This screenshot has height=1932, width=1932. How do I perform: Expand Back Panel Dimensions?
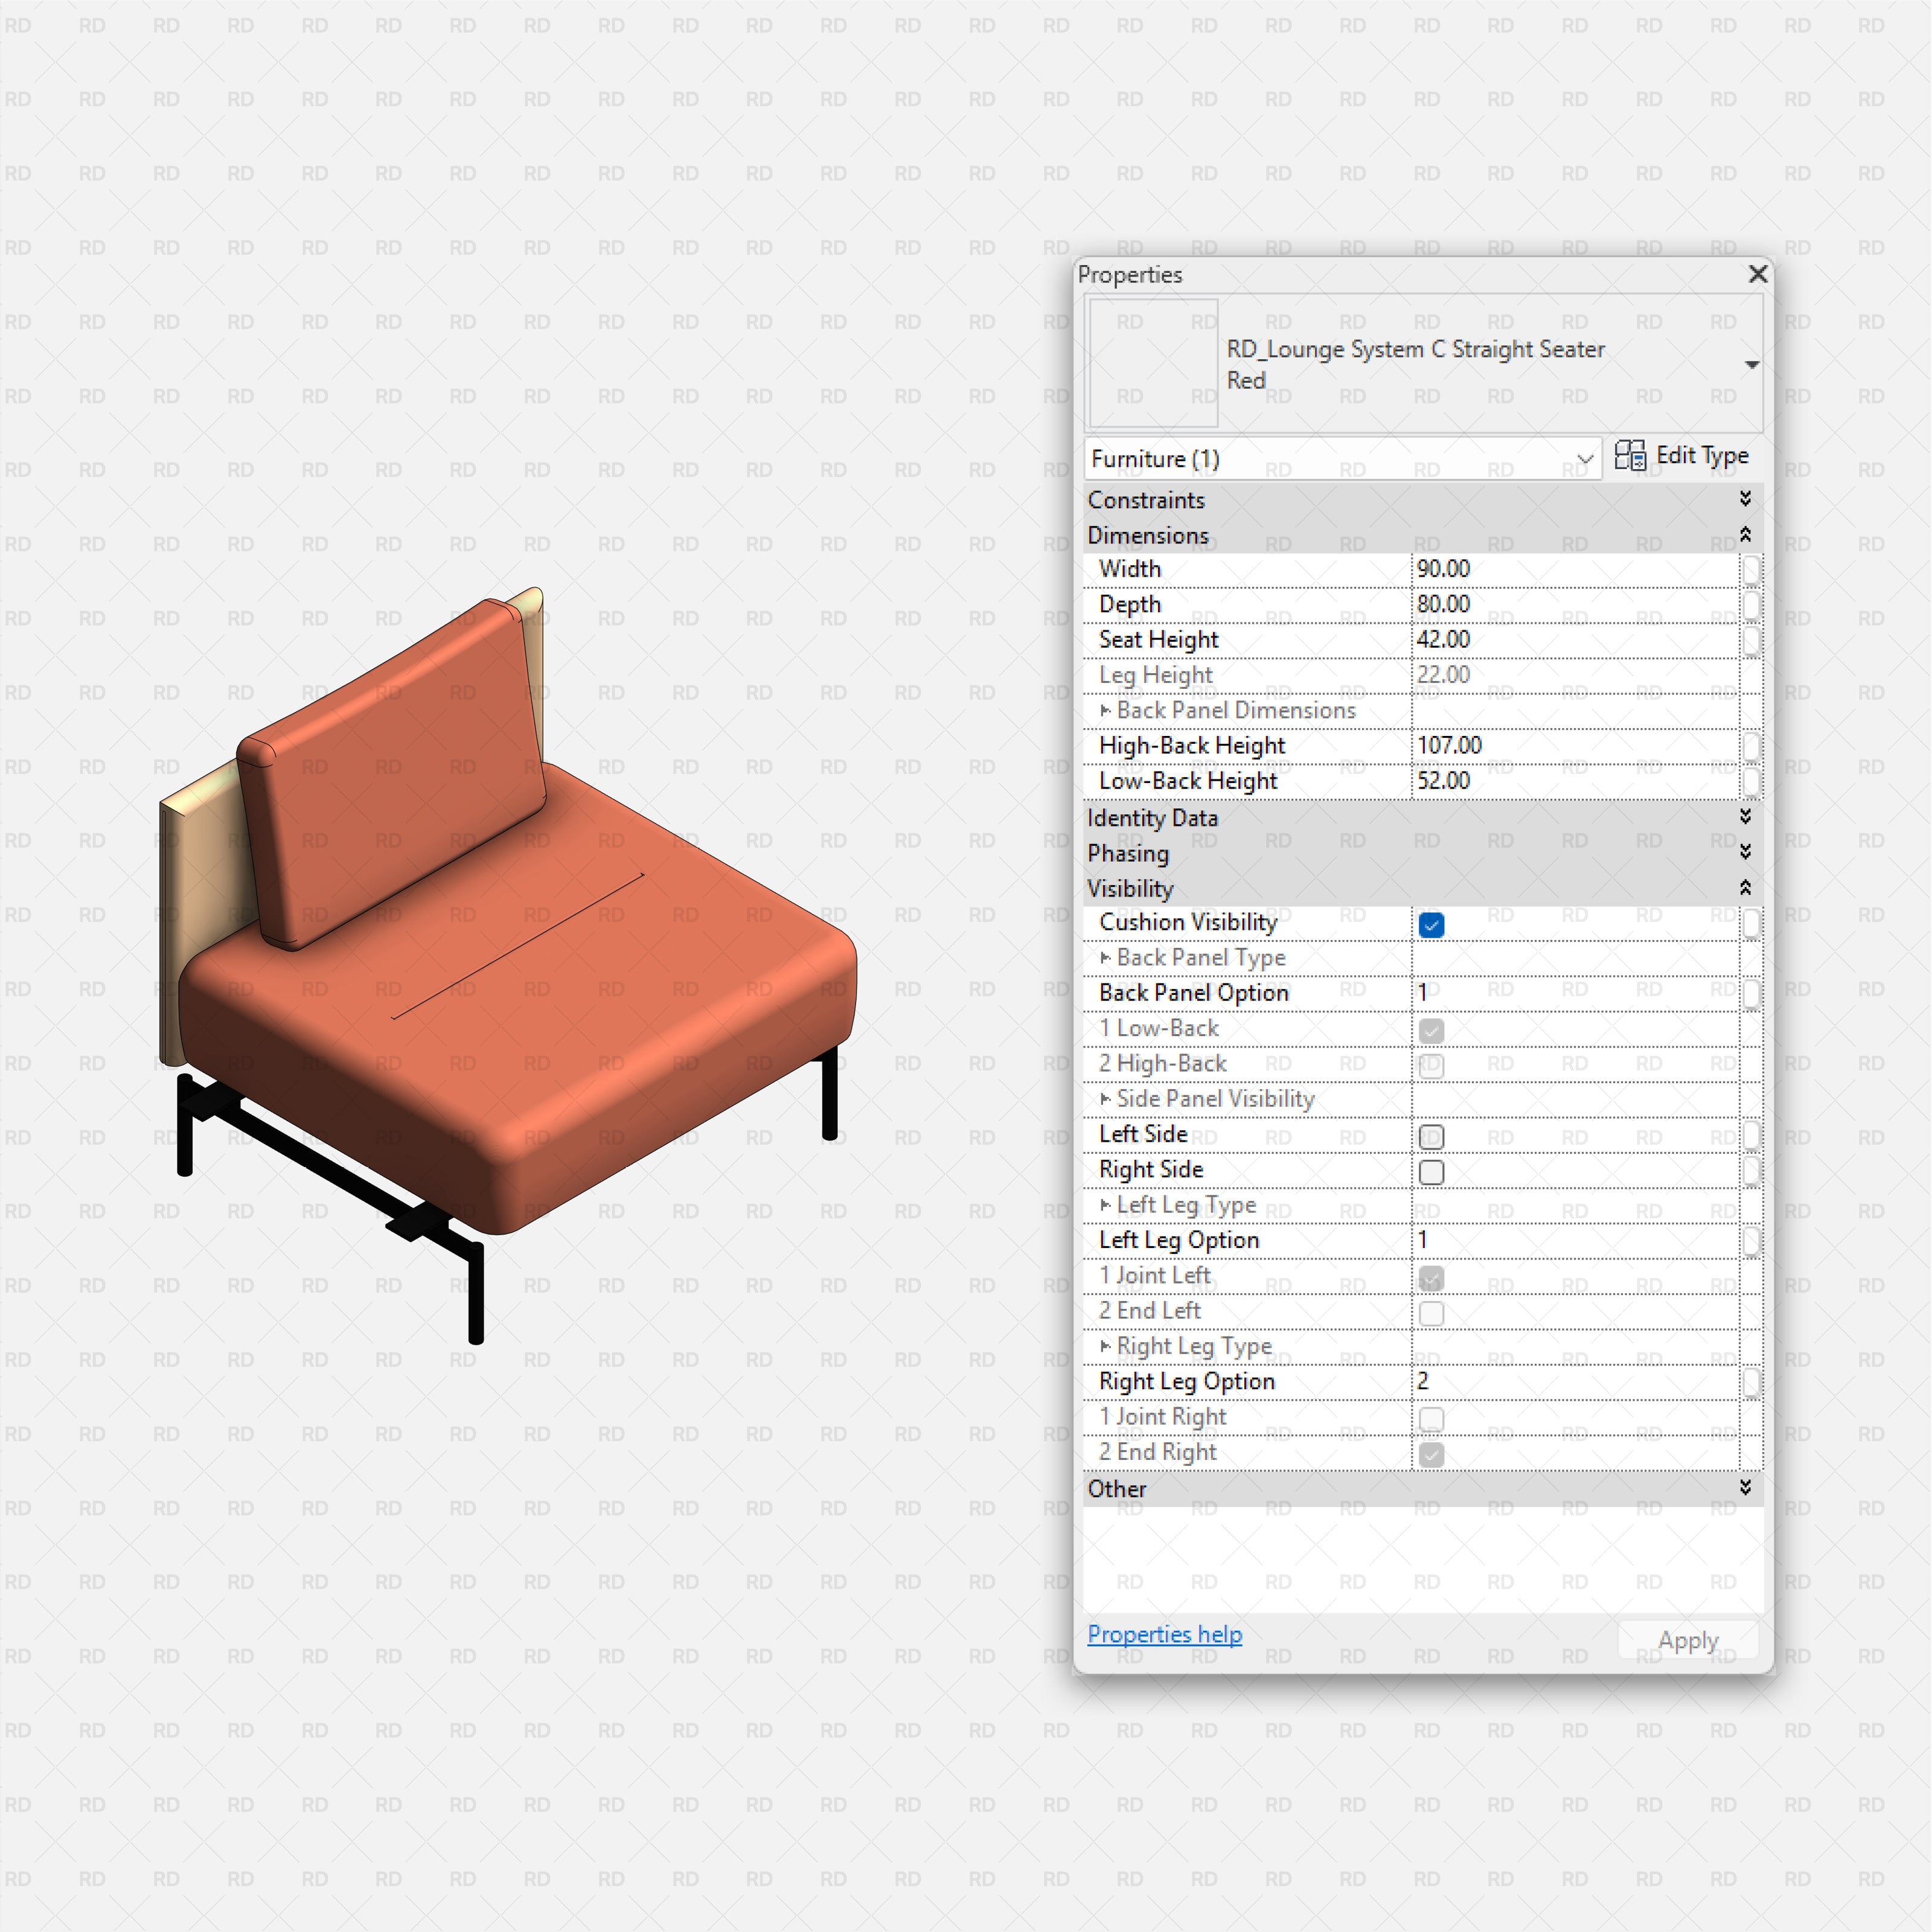coord(1106,710)
